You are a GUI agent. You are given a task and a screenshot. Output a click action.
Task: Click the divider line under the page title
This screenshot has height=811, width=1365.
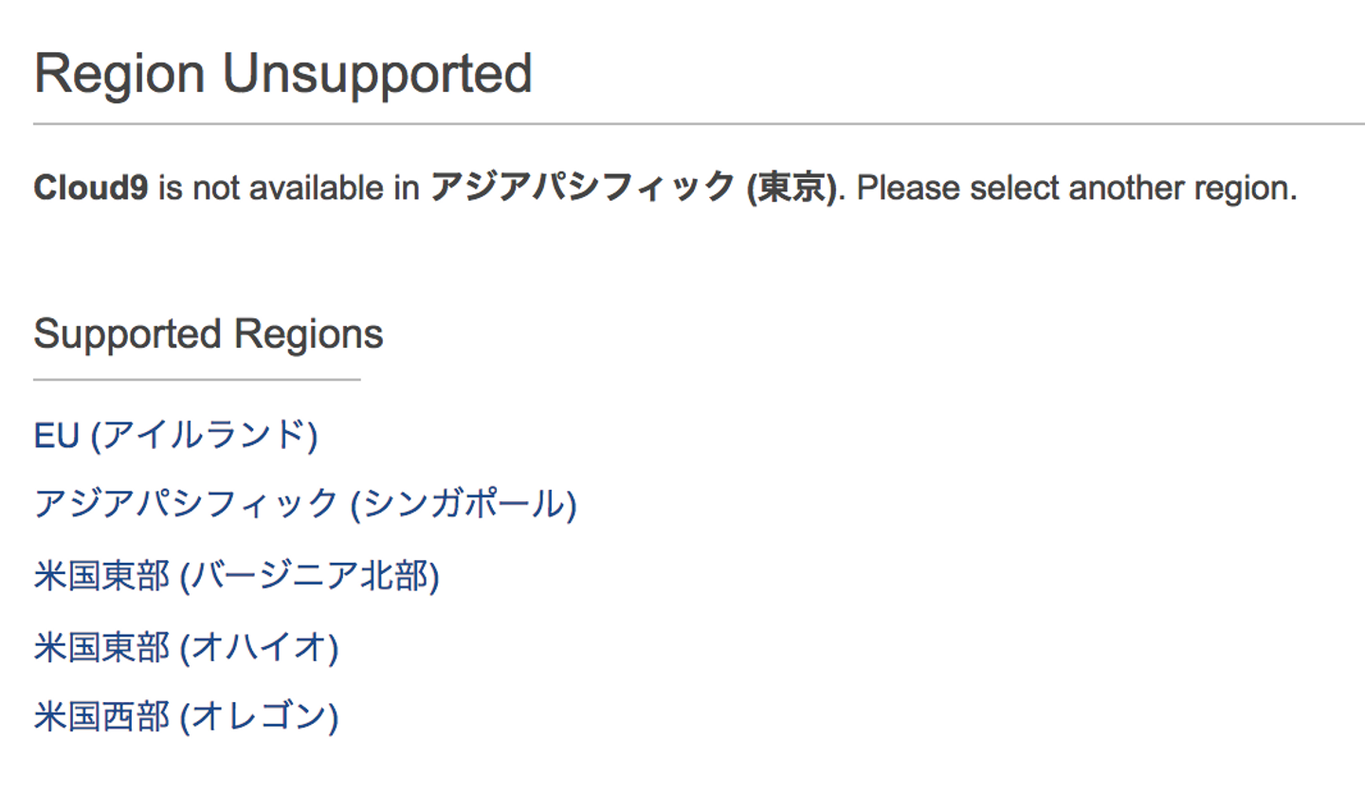pyautogui.click(x=699, y=124)
